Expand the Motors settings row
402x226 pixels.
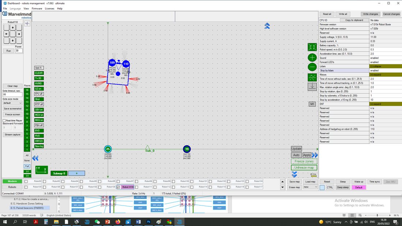click(385, 74)
